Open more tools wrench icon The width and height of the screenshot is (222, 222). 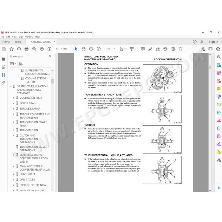tap(219, 160)
